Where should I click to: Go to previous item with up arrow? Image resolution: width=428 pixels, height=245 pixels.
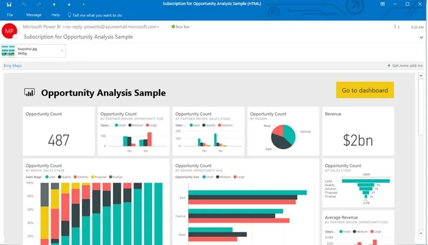point(54,4)
